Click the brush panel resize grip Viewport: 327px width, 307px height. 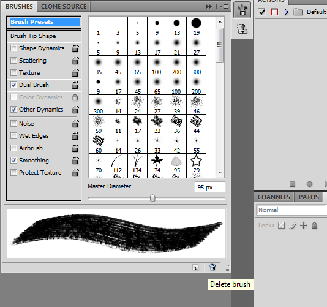(x=227, y=268)
